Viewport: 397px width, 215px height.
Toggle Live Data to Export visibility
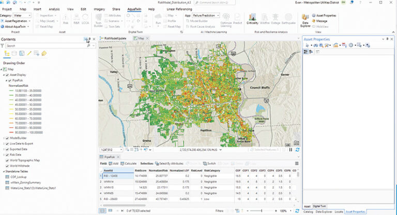7,144
